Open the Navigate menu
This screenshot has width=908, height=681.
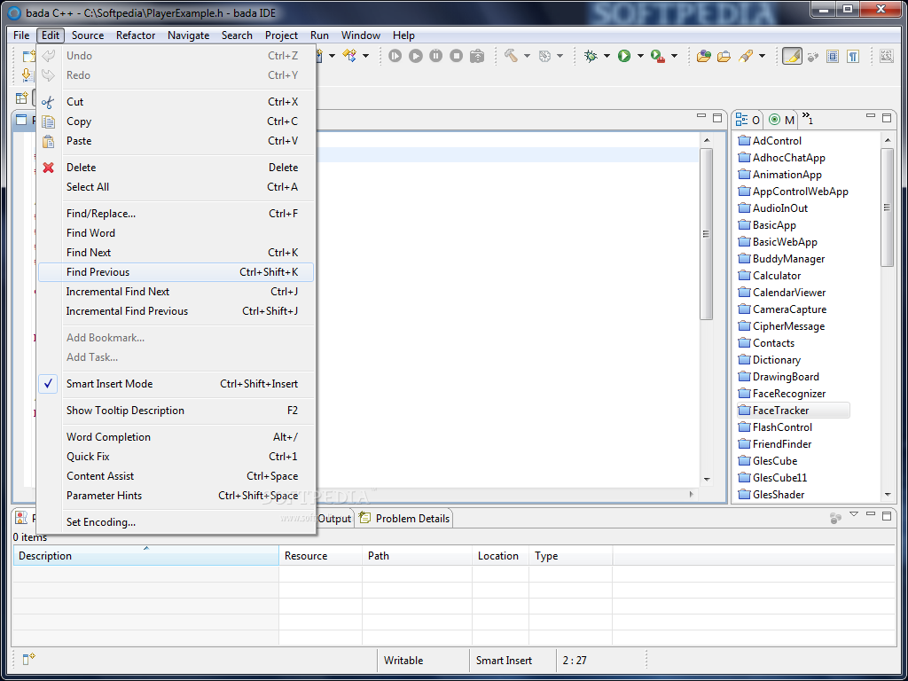coord(188,35)
